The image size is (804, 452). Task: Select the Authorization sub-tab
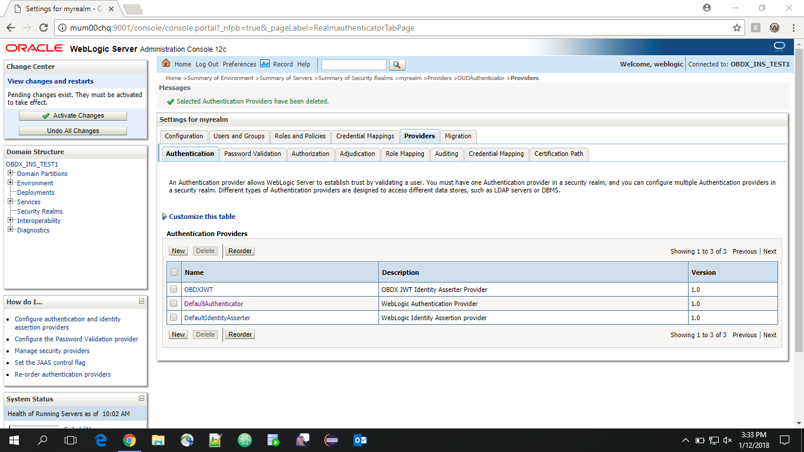[310, 154]
